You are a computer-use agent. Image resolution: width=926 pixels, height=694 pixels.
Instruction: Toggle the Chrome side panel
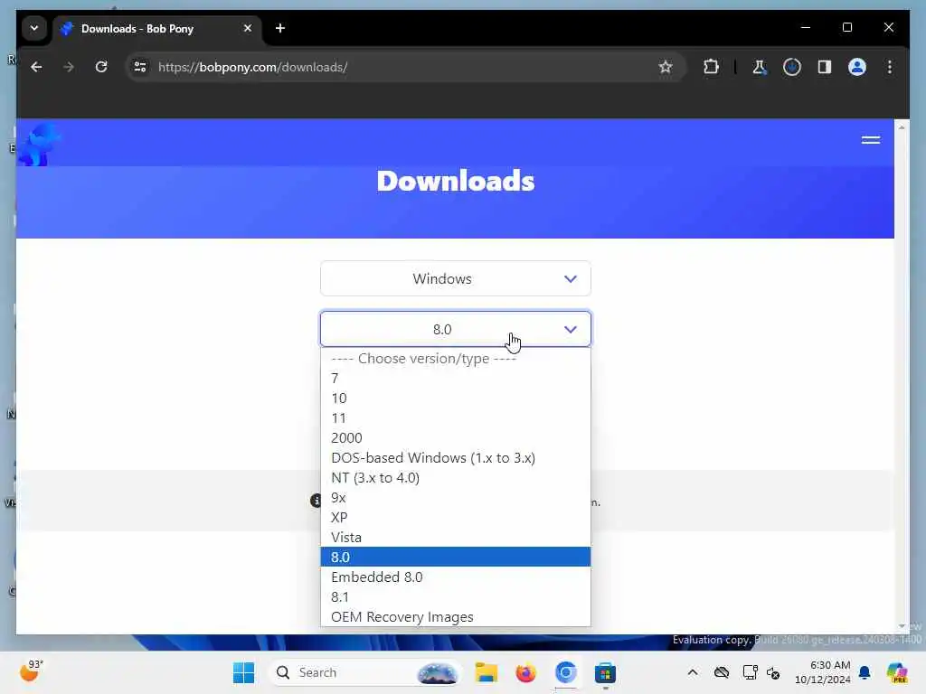coord(825,67)
